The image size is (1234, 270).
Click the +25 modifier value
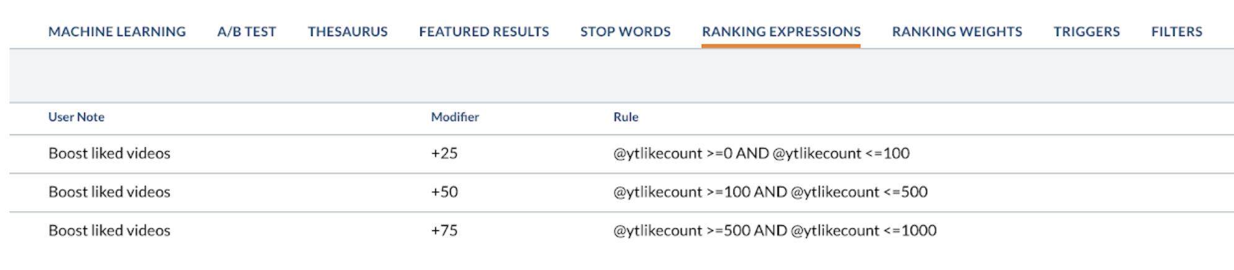coord(445,154)
